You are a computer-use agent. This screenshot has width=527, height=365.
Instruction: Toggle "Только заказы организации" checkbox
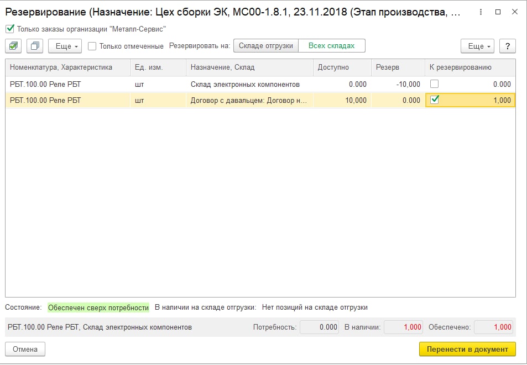pos(10,29)
